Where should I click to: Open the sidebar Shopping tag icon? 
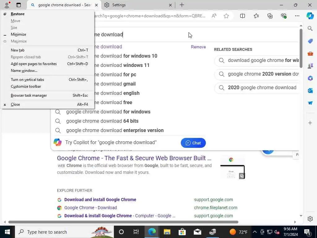310,41
